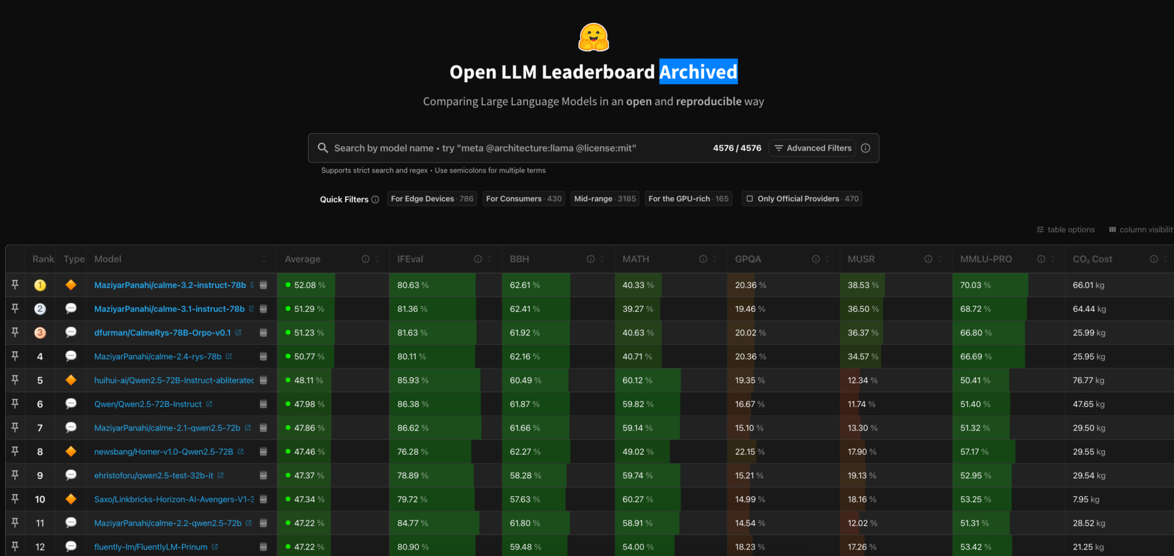
Task: Pin the calme-3.2-instruct-78b row
Action: pyautogui.click(x=15, y=285)
